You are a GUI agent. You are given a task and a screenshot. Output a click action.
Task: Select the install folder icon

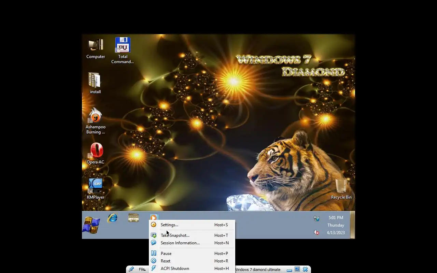pos(95,83)
